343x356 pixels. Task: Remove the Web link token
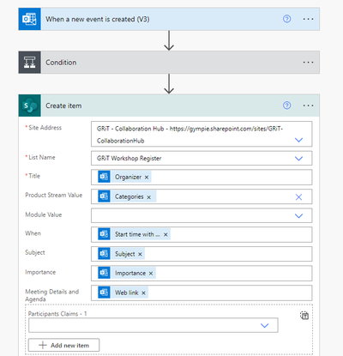click(143, 293)
